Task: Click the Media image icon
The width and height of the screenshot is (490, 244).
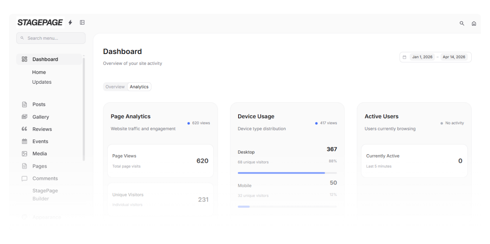Action: pyautogui.click(x=24, y=153)
